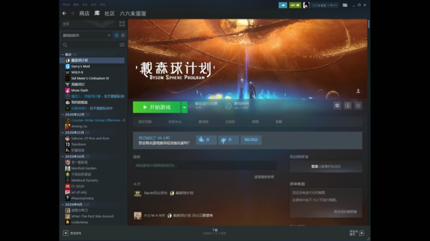Image resolution: width=430 pixels, height=241 pixels.
Task: Click the forward navigation arrow
Action: click(72, 13)
